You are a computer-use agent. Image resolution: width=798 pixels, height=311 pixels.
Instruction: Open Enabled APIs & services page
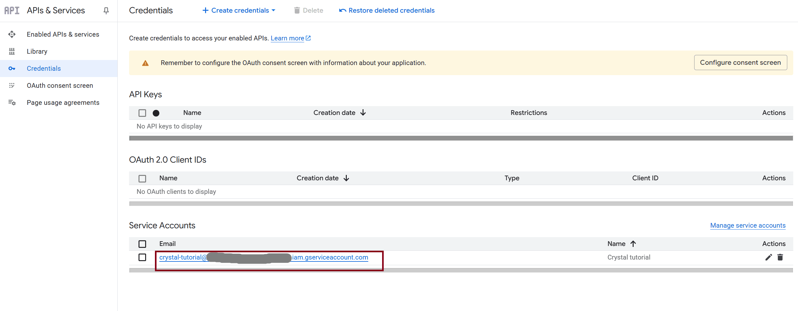pyautogui.click(x=63, y=34)
